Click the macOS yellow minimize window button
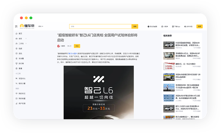This screenshot has height=133, width=221. 26,18
